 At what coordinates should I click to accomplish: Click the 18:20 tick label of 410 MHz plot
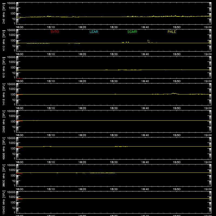click(82, 54)
